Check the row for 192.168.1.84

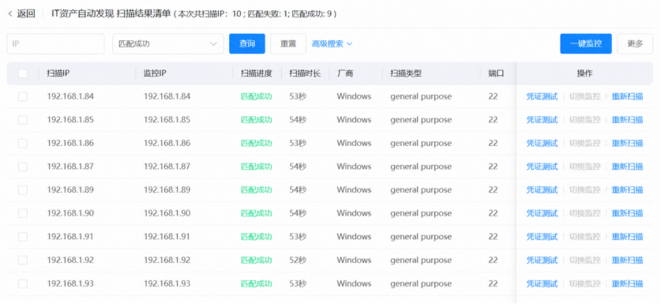coord(23,96)
